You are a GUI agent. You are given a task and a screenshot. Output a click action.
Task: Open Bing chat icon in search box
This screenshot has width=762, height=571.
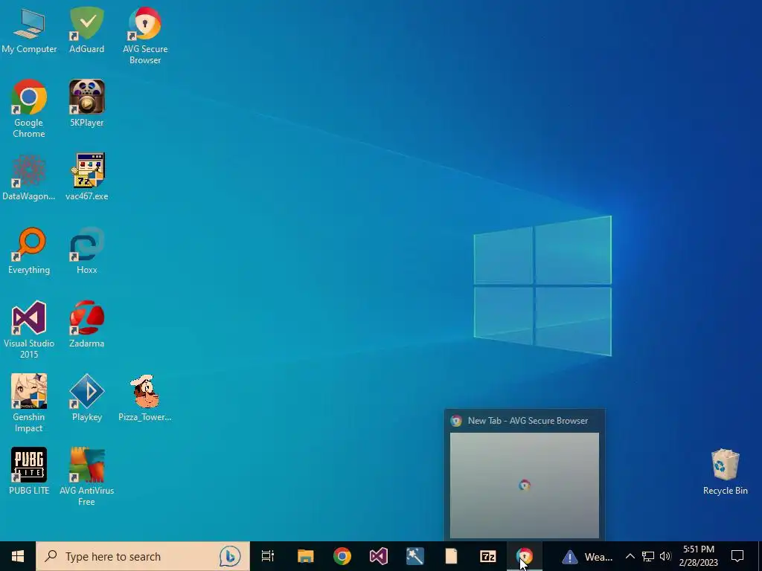tap(230, 556)
